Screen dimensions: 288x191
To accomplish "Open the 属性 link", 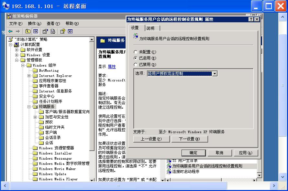I will click(x=112, y=67).
